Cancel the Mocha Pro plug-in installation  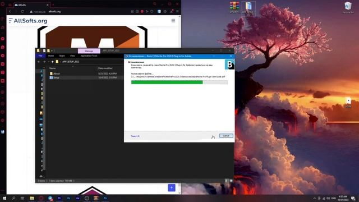click(226, 136)
